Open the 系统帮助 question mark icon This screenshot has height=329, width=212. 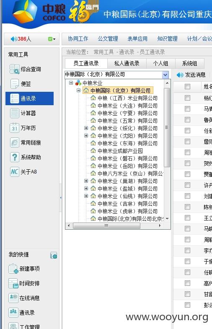[15, 157]
